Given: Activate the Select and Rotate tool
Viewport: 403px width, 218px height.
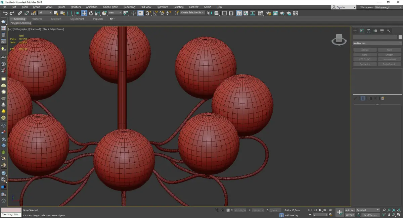Looking at the screenshot, I should pos(91,13).
